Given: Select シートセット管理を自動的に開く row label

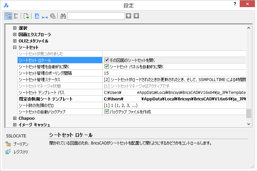Looking at the screenshot, I should [60, 66].
